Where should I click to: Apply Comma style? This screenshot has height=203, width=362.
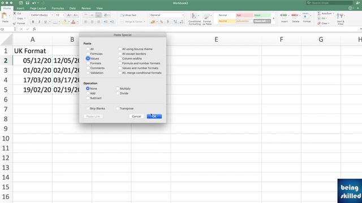point(168,21)
